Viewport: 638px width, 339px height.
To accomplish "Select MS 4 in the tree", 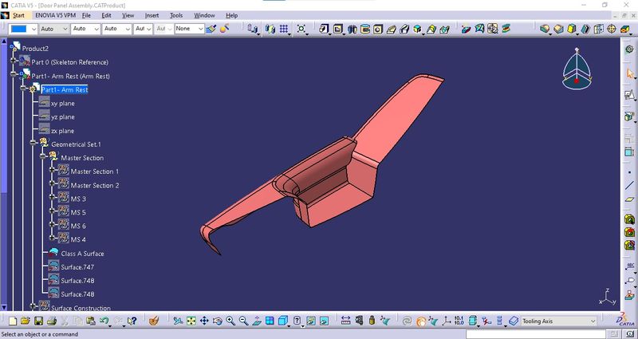I will point(78,240).
